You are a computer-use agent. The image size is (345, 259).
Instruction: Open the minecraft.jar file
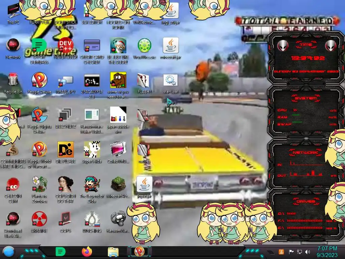[x=171, y=49]
